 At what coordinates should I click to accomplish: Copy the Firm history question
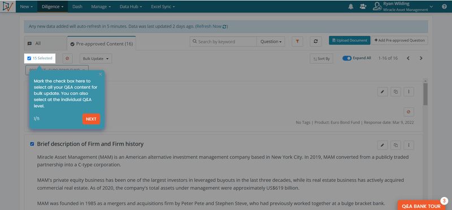point(396,145)
